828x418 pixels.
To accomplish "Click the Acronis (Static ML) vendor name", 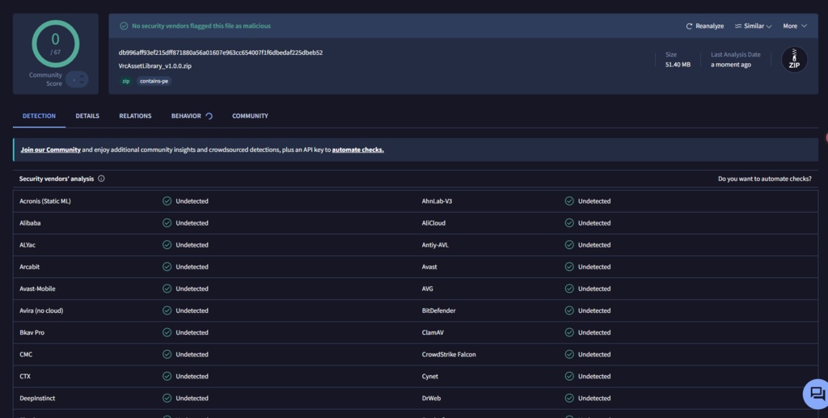I will click(x=45, y=201).
